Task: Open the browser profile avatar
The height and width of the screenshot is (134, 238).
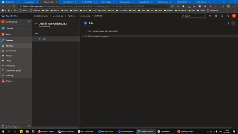Action: [x=229, y=6]
